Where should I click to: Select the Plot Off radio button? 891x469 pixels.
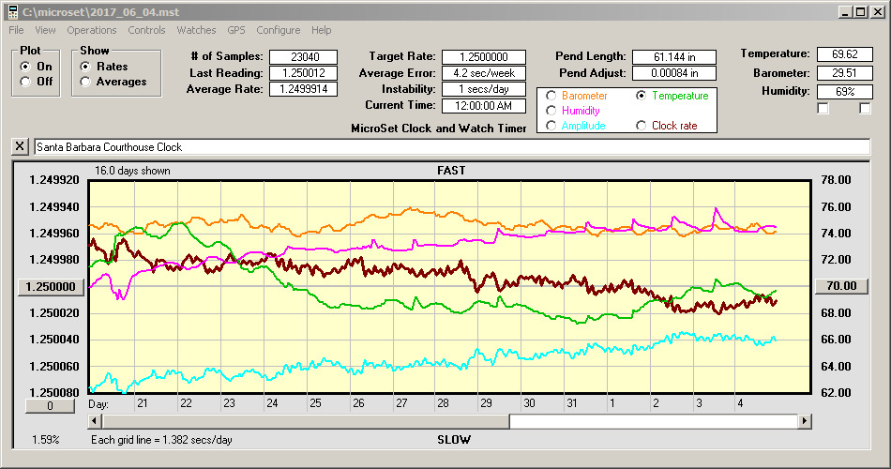25,82
